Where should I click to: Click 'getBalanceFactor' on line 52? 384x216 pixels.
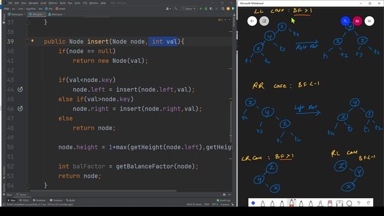[x=145, y=167]
